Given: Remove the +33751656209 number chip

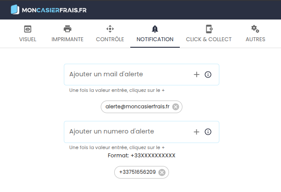Looking at the screenshot, I should [162, 172].
